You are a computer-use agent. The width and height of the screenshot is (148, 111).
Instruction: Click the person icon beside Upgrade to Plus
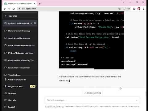(6, 86)
